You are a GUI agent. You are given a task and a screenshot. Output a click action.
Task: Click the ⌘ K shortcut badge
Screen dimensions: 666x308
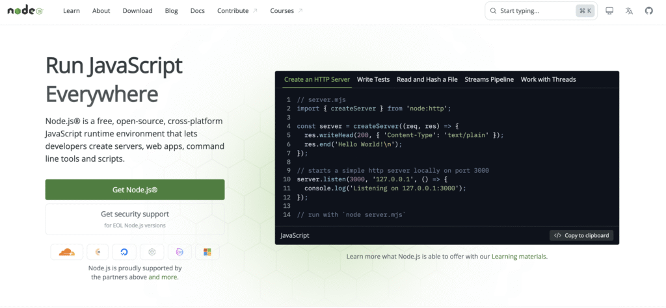(585, 11)
